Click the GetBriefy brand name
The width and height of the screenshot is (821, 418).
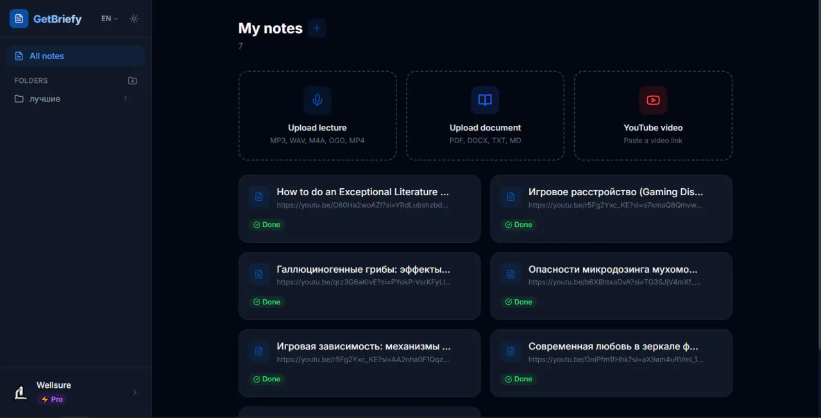(x=57, y=19)
